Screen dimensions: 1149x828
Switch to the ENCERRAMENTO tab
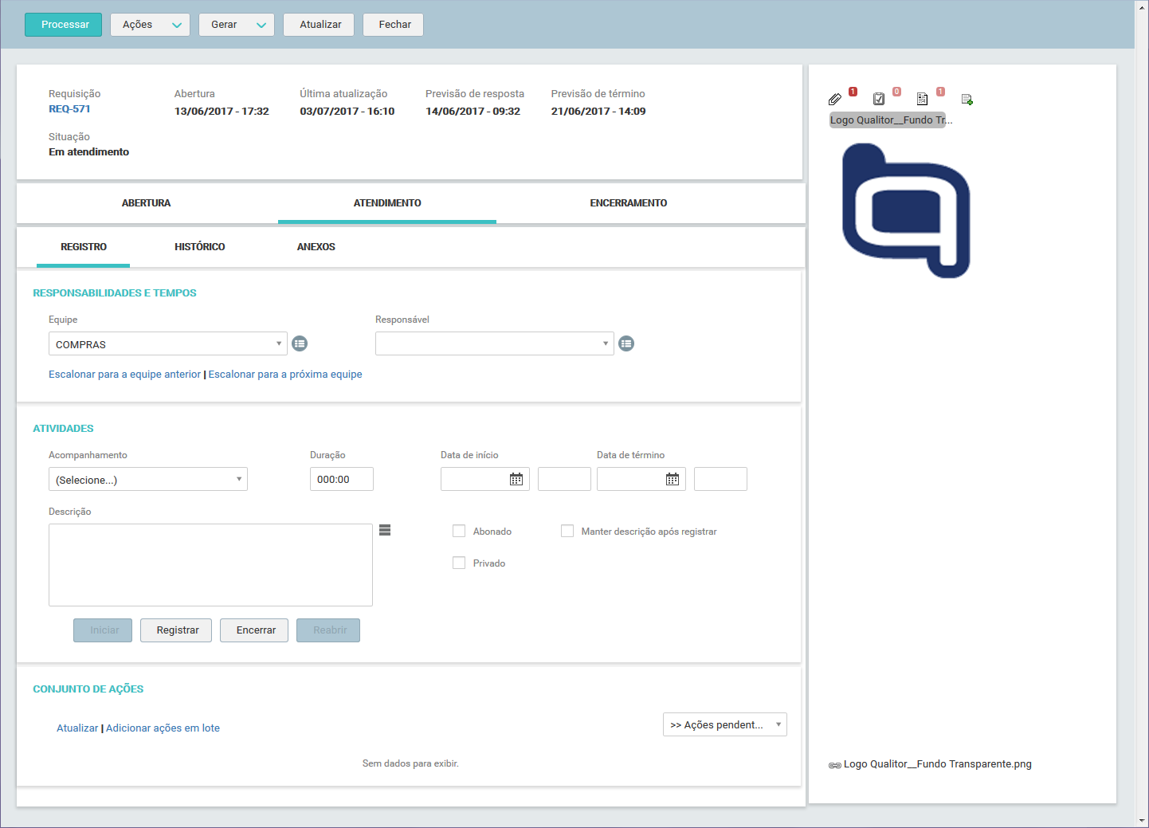click(x=629, y=203)
